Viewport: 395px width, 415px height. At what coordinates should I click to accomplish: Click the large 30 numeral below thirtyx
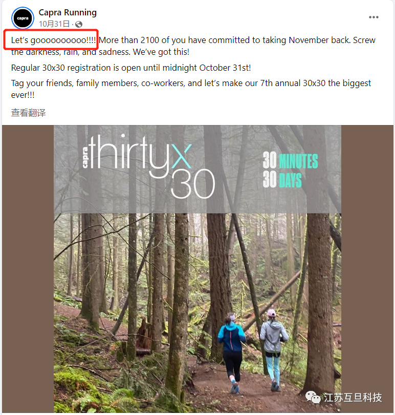tap(193, 184)
